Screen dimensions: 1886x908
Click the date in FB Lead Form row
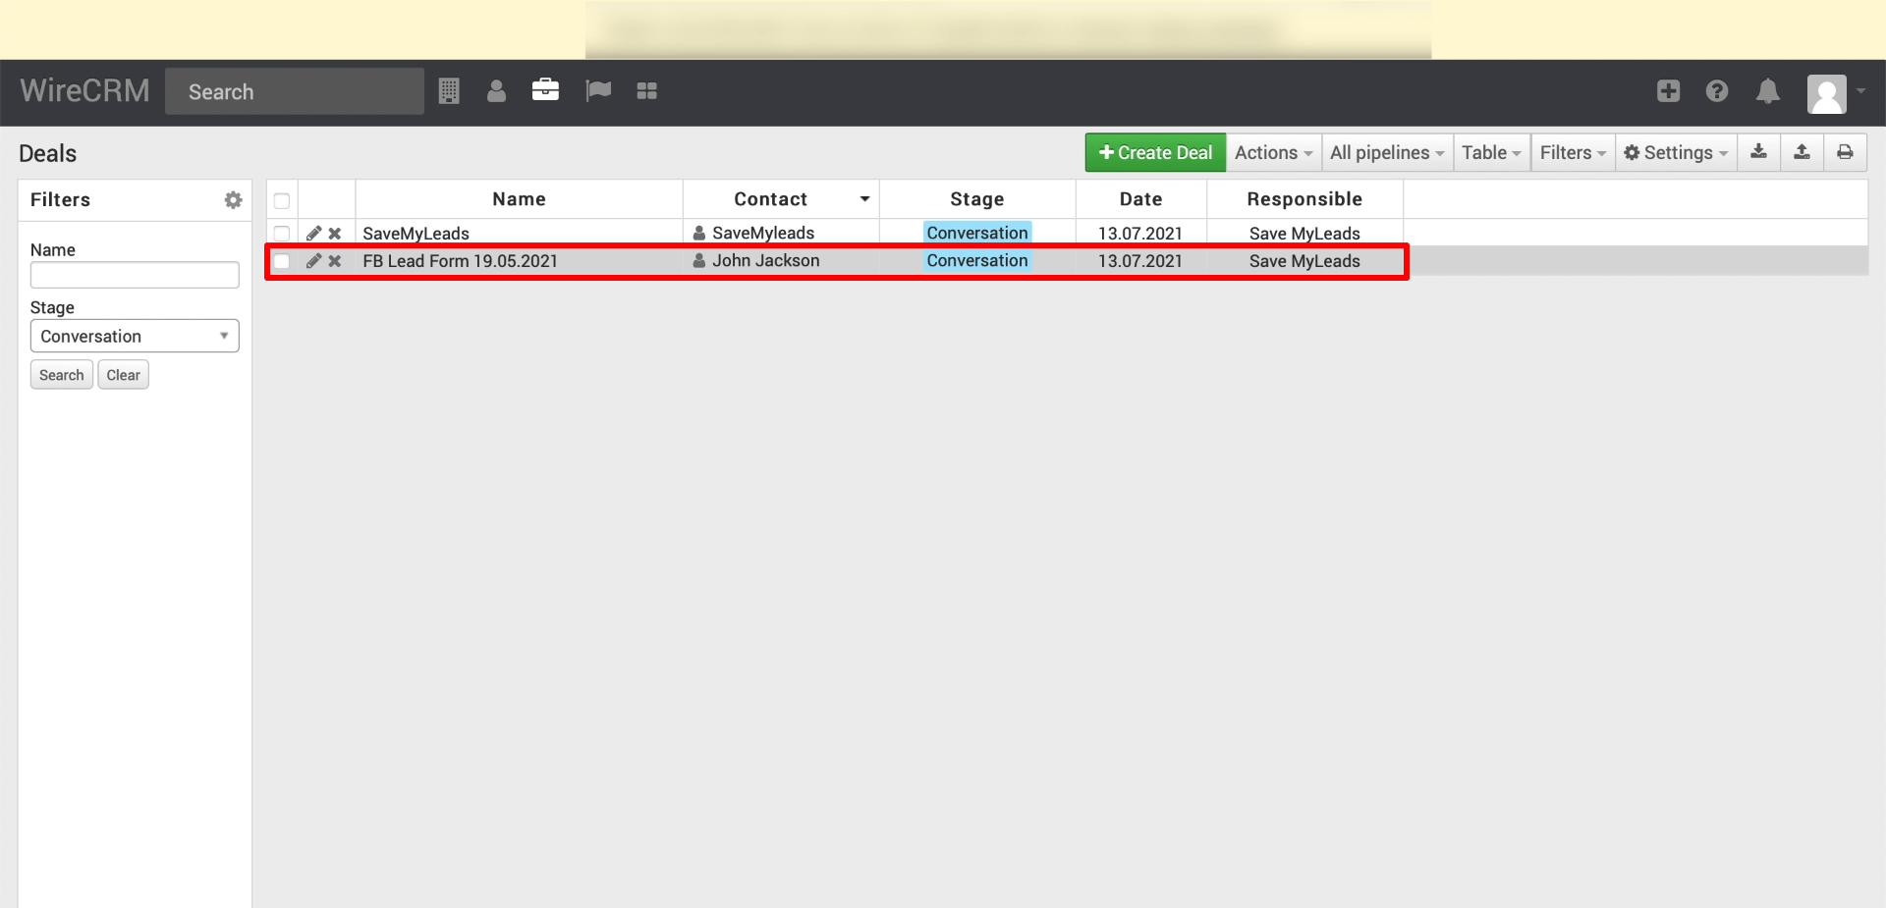1140,261
